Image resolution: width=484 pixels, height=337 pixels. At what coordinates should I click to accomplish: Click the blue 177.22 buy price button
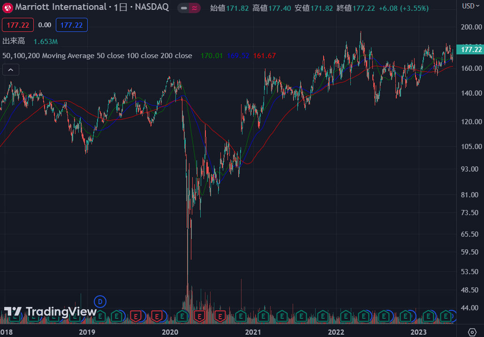point(72,25)
